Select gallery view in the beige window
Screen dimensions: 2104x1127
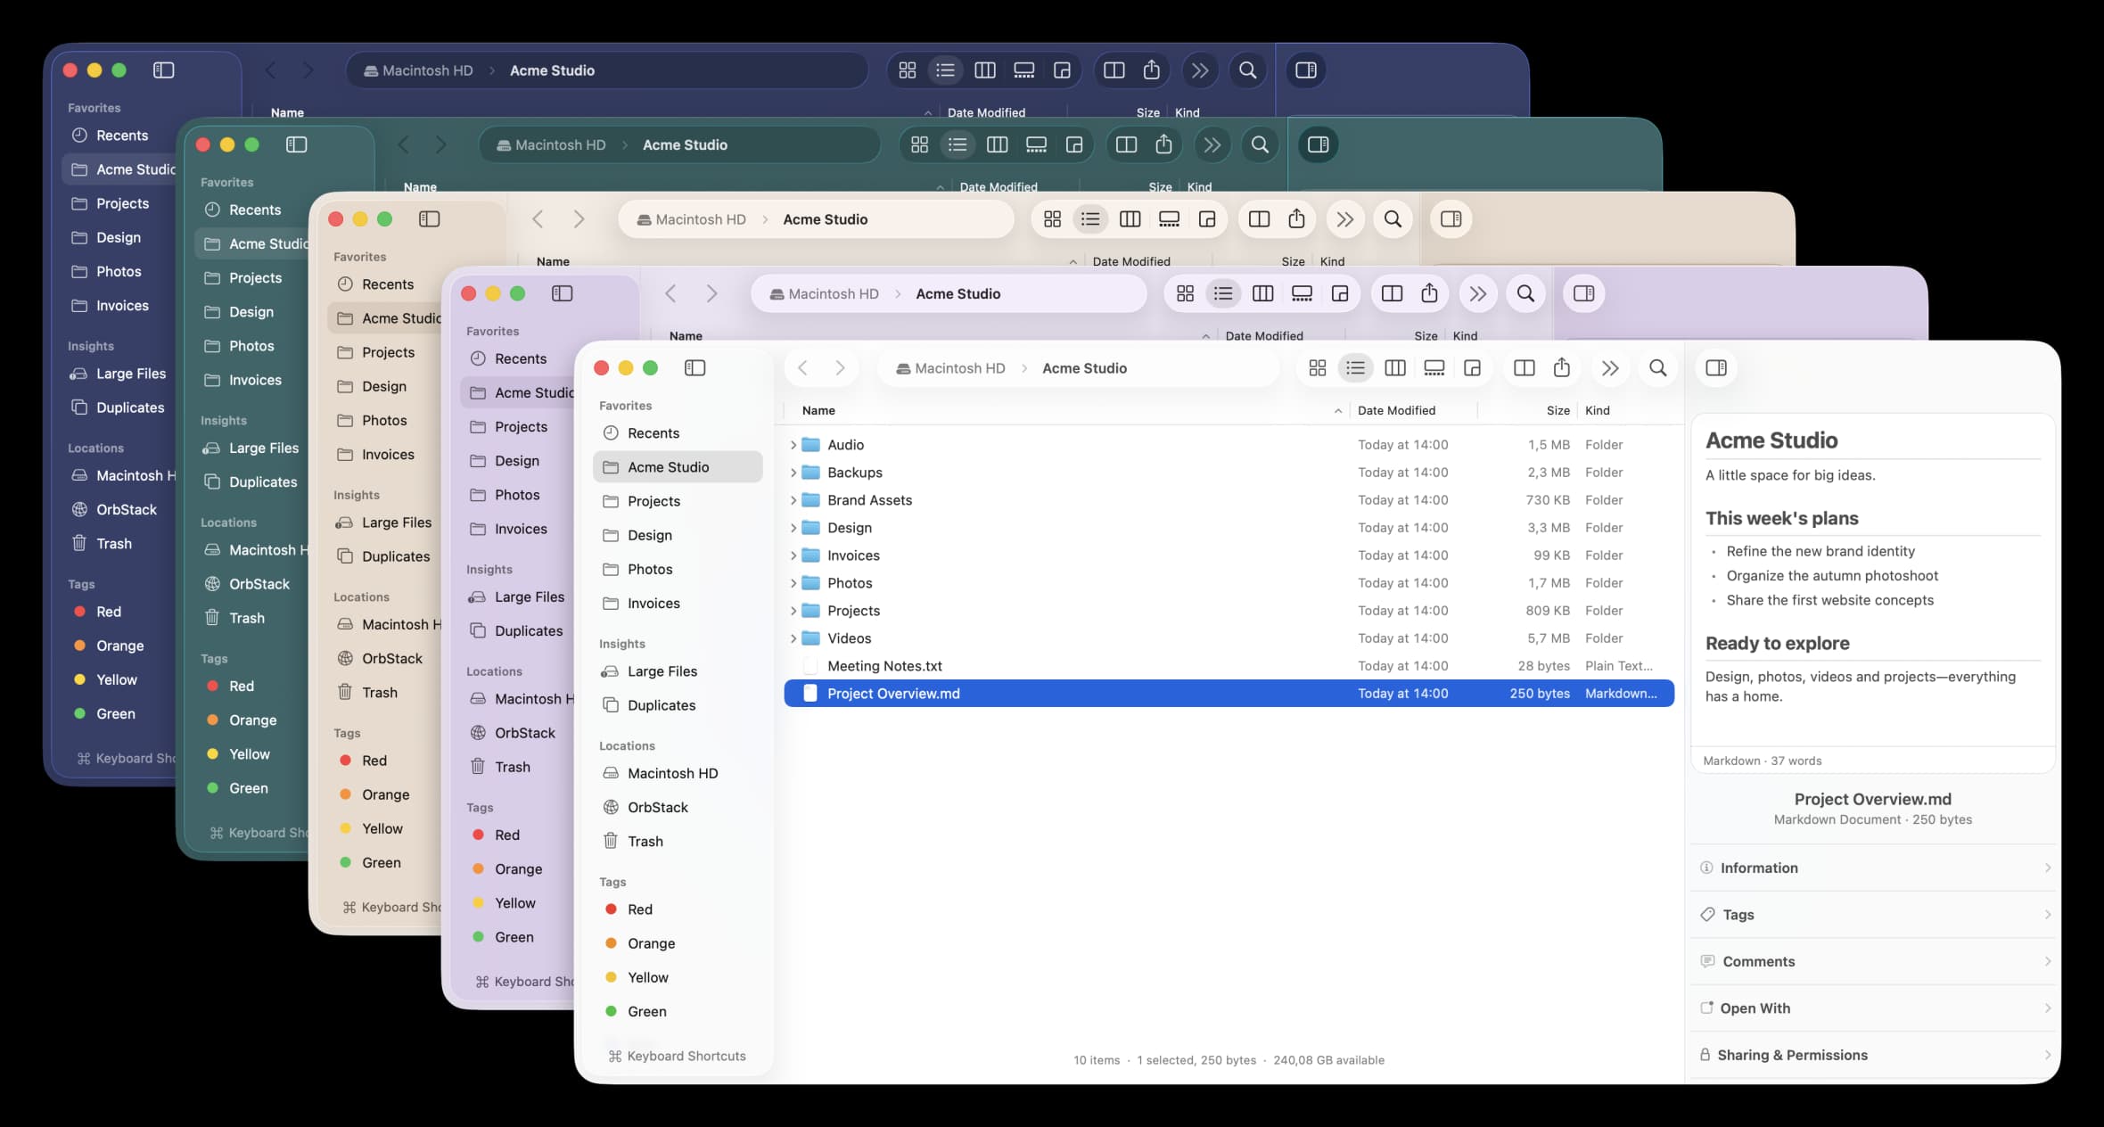tap(1169, 219)
